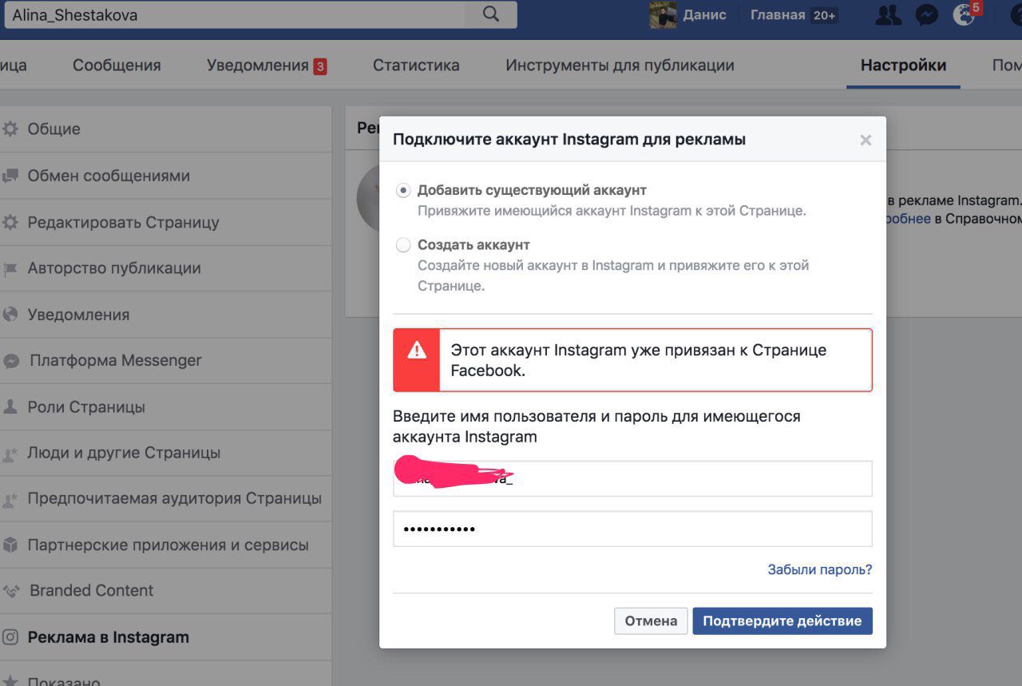Select Добавить существующий аккаунт radio button

coord(403,191)
